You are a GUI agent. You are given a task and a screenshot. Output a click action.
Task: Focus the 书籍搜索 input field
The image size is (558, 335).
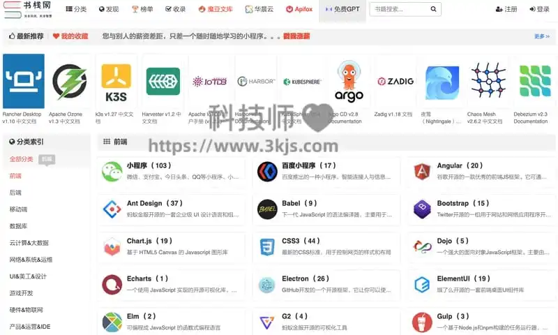coord(398,9)
